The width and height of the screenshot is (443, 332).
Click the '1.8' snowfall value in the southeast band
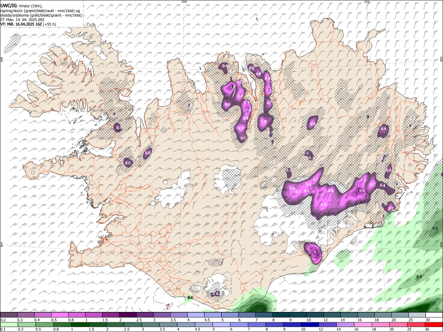[x=359, y=191]
